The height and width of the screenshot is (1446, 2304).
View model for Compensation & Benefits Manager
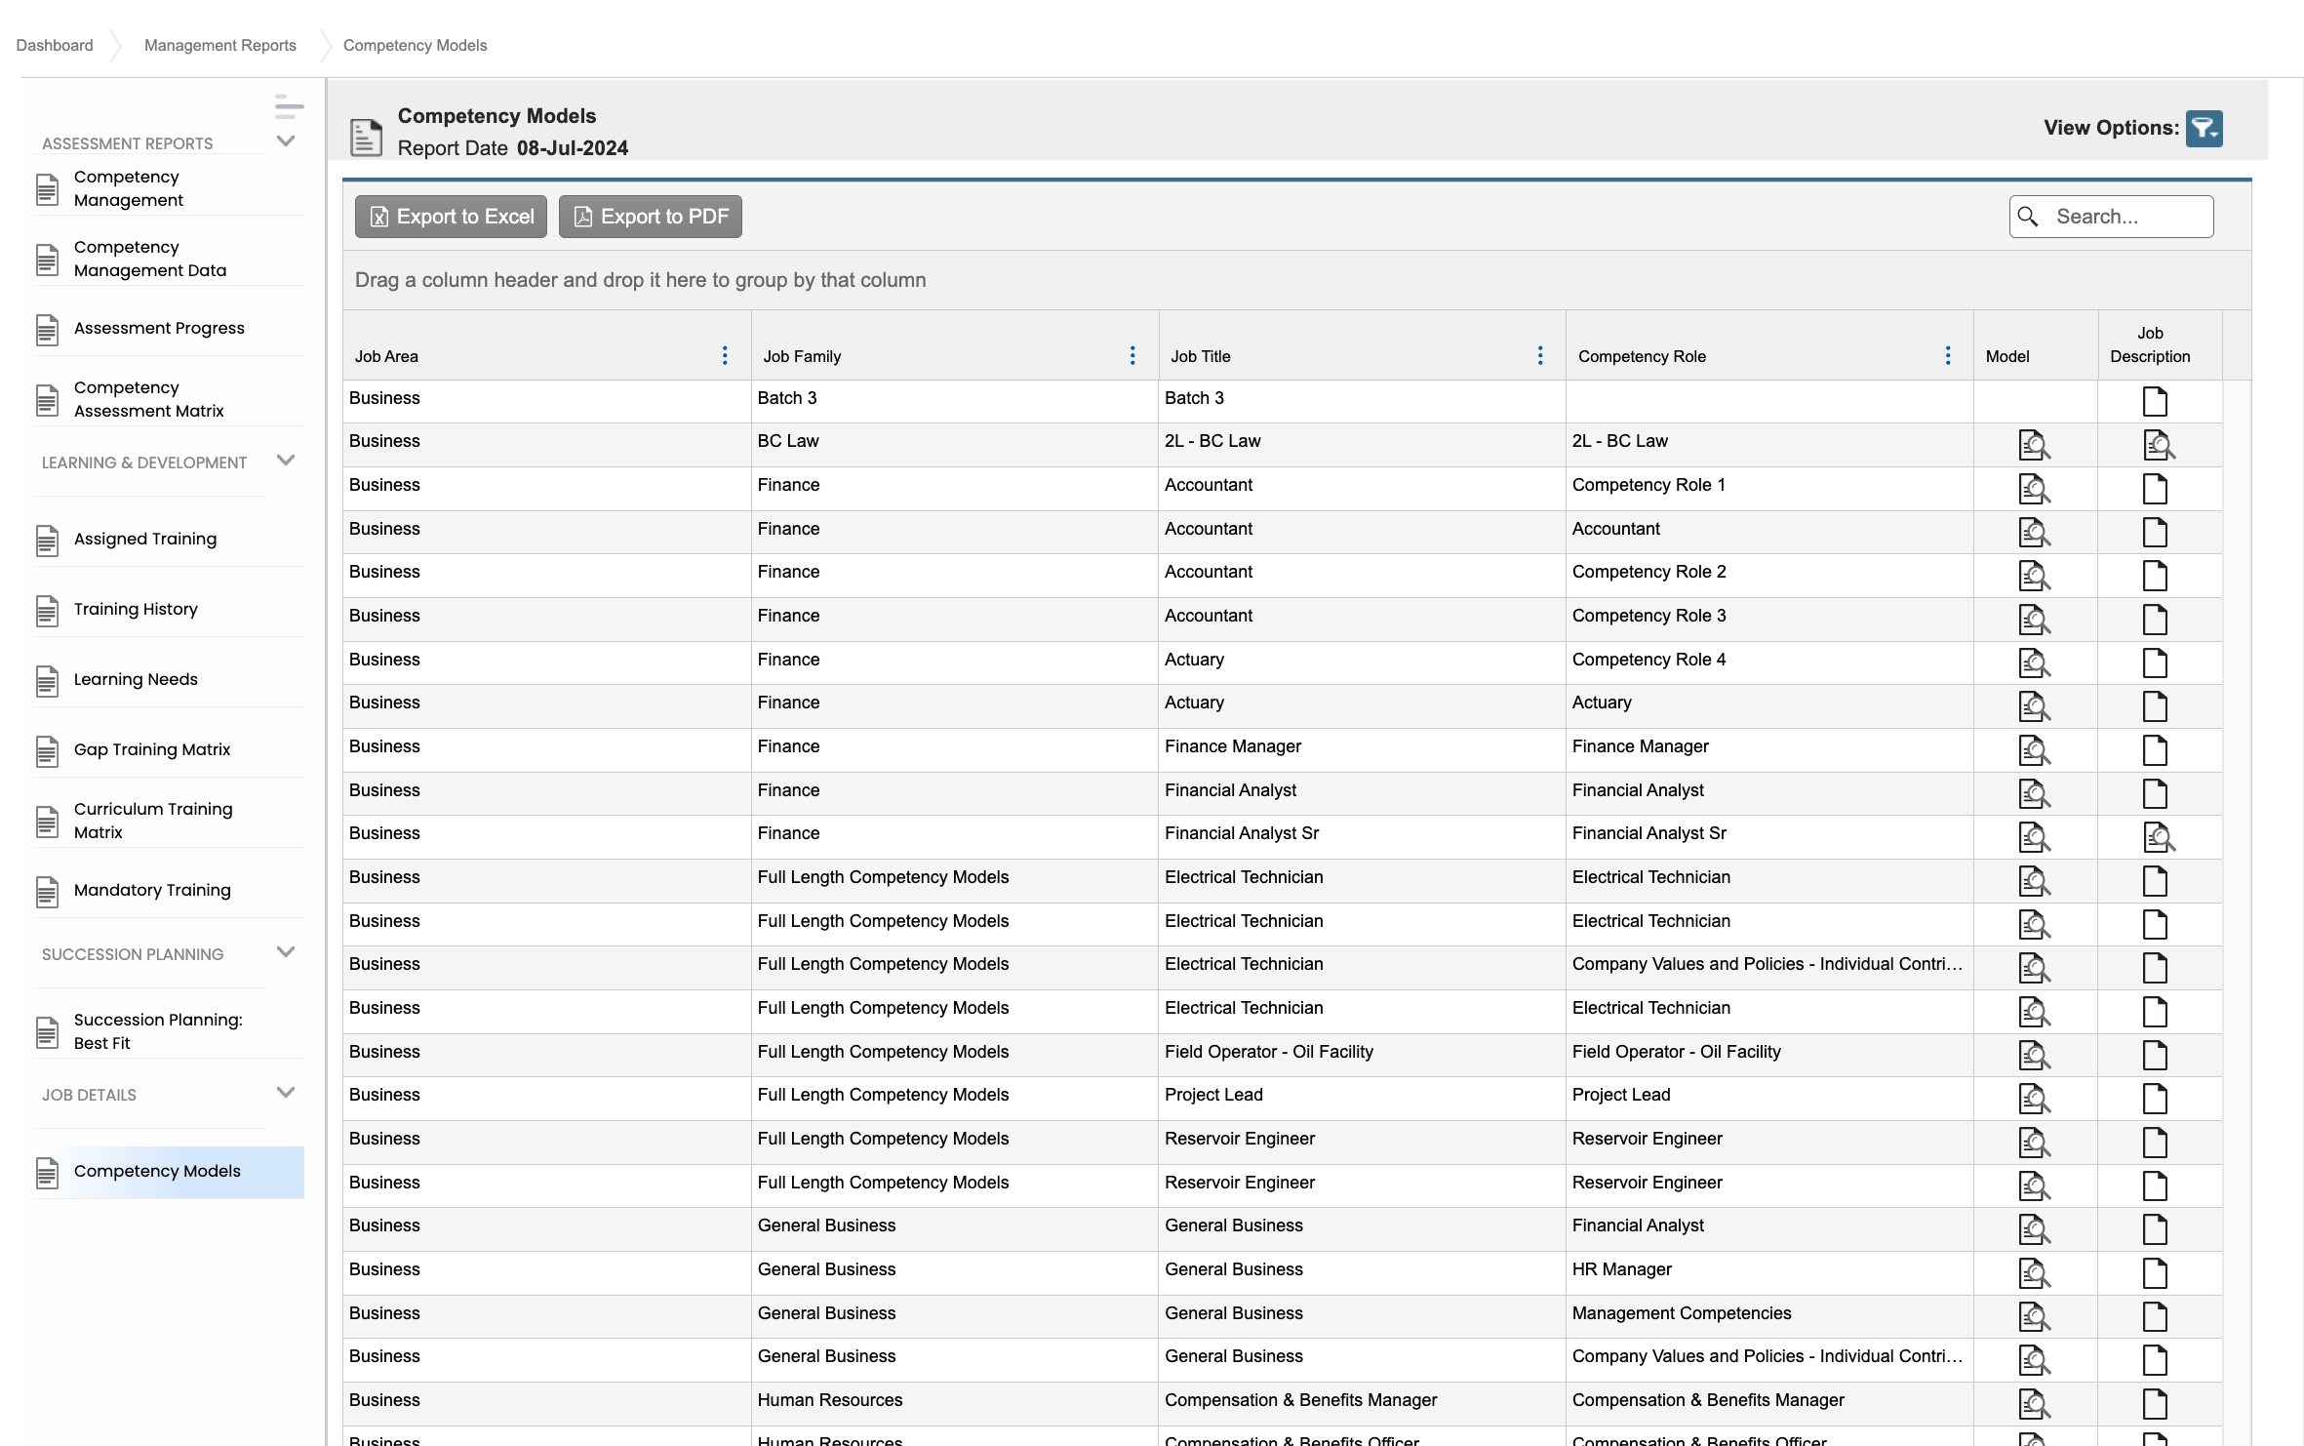[2034, 1404]
